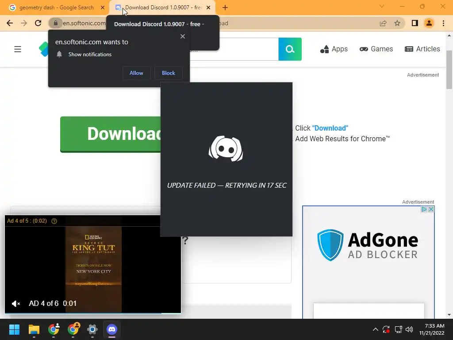Click the sync update tray icon
Screen dimensions: 453x340
point(386,329)
